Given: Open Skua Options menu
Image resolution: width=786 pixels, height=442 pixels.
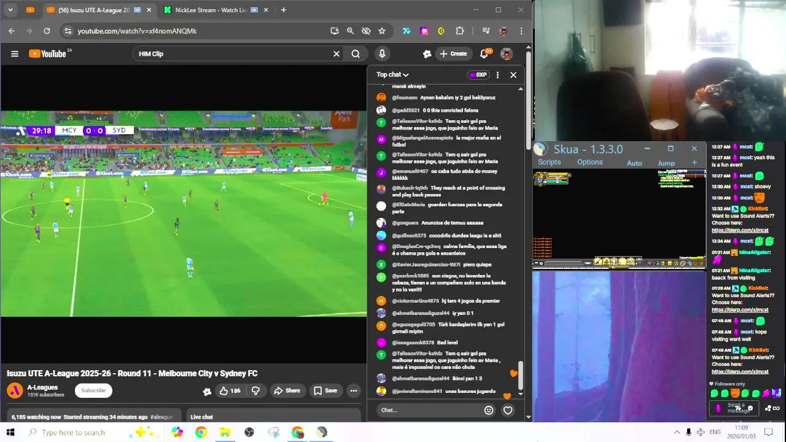Looking at the screenshot, I should tap(589, 162).
